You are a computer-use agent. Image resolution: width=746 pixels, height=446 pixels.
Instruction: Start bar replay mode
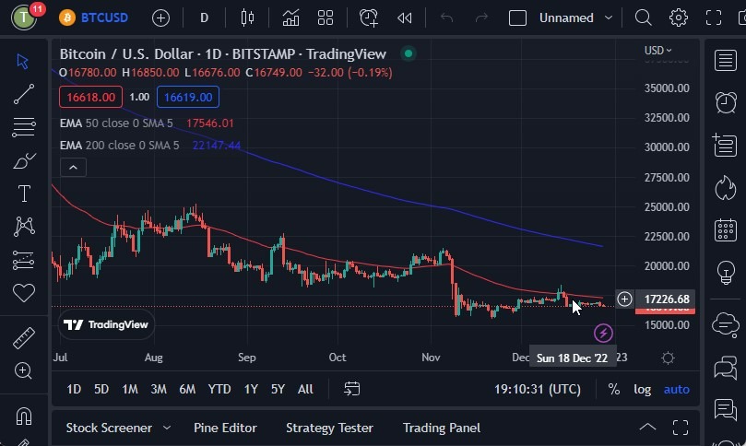point(405,18)
